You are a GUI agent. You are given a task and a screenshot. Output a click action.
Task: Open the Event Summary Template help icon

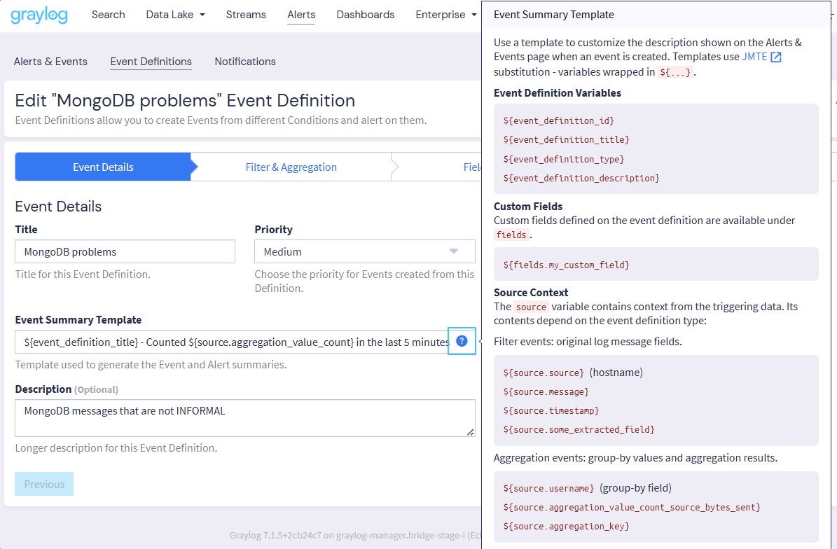462,342
